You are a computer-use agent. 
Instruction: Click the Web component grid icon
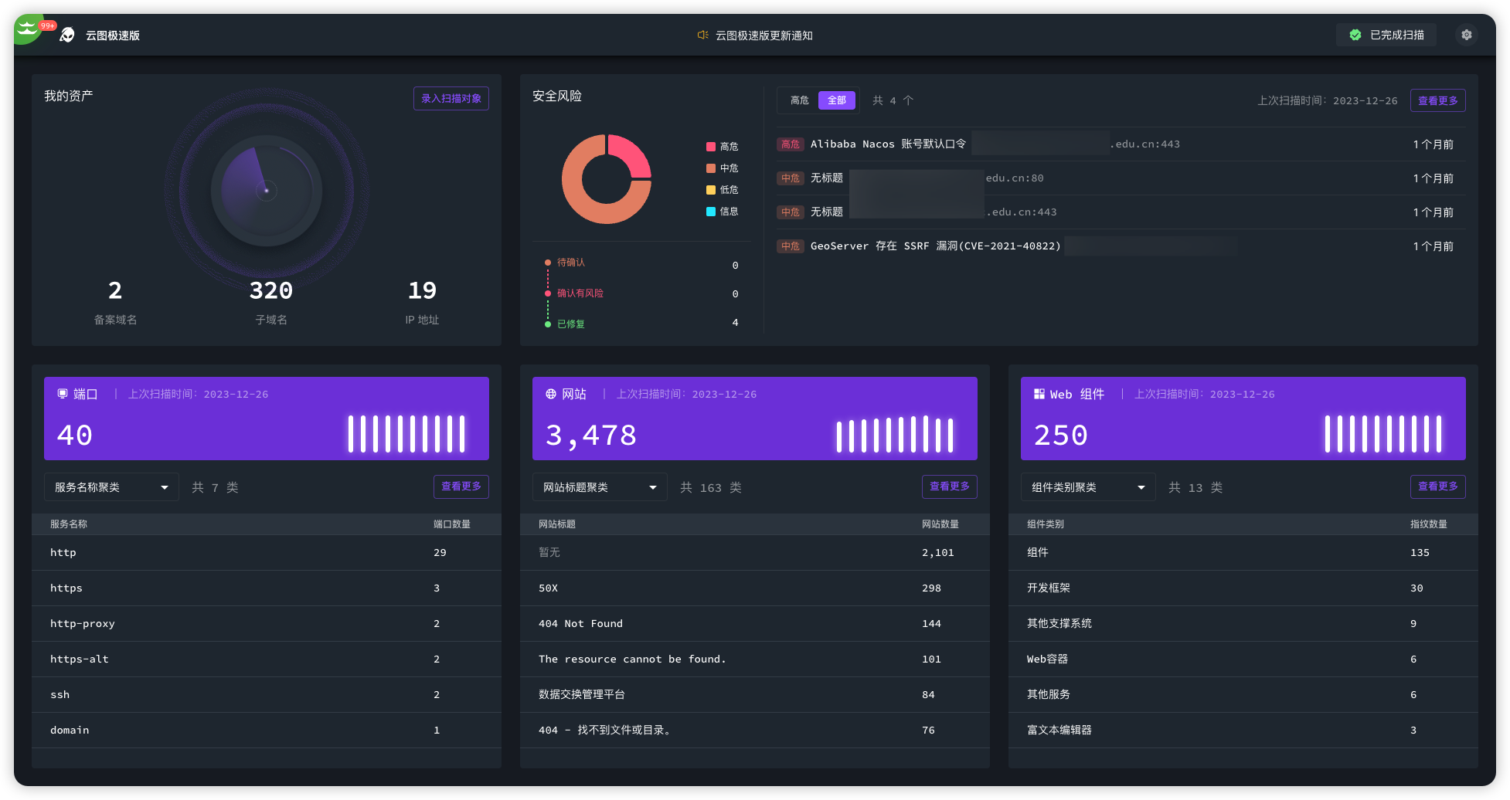pos(1039,394)
